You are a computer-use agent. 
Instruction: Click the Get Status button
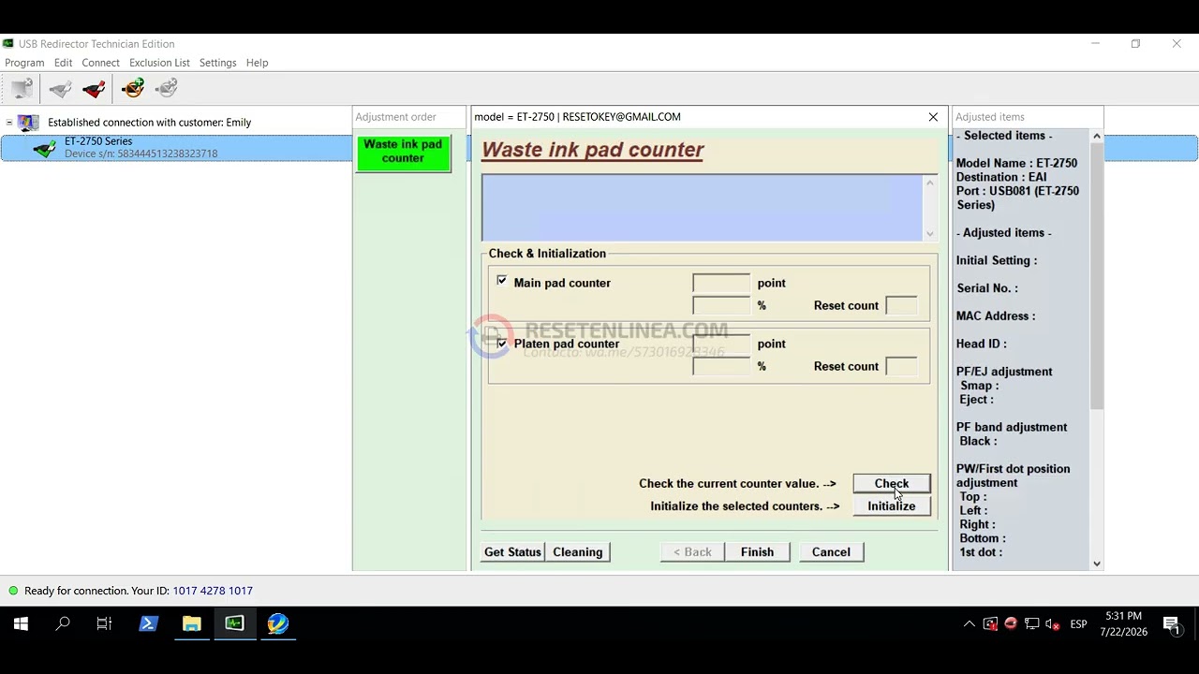coord(512,552)
